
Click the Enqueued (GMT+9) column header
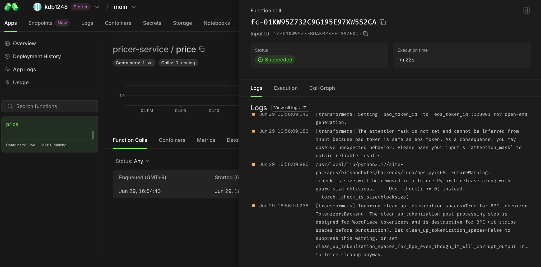point(142,177)
